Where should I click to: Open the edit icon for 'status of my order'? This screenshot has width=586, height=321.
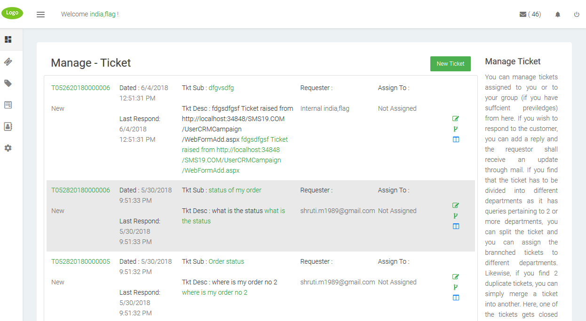(455, 205)
